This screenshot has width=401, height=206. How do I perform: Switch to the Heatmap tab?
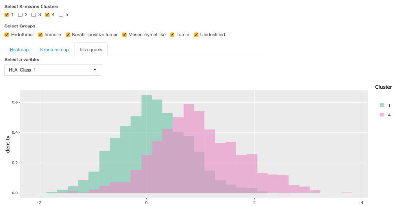(x=19, y=49)
